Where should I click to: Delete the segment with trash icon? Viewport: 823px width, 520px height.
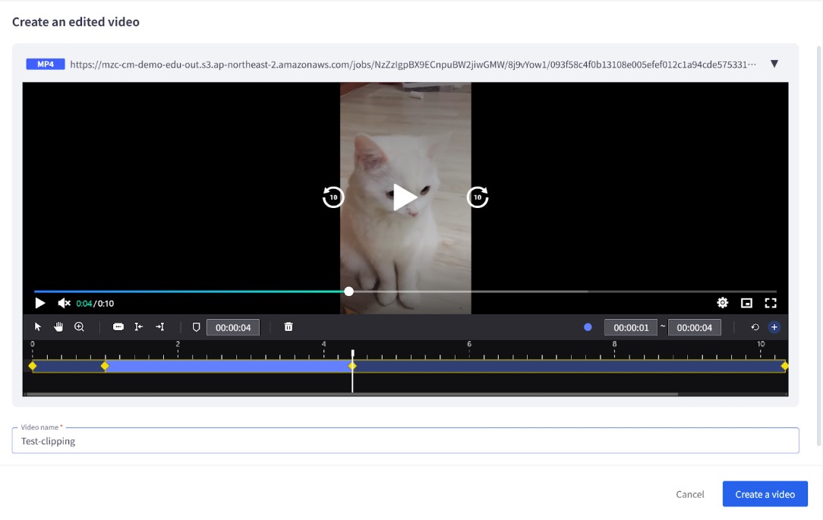[x=289, y=327]
